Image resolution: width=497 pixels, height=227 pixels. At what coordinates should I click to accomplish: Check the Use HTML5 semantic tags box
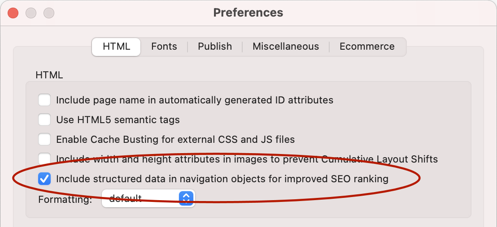[44, 120]
